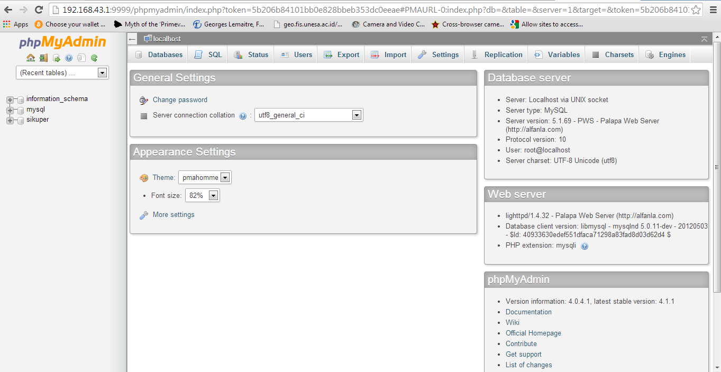Open the Documentation link in phpMyAdmin panel

point(528,312)
